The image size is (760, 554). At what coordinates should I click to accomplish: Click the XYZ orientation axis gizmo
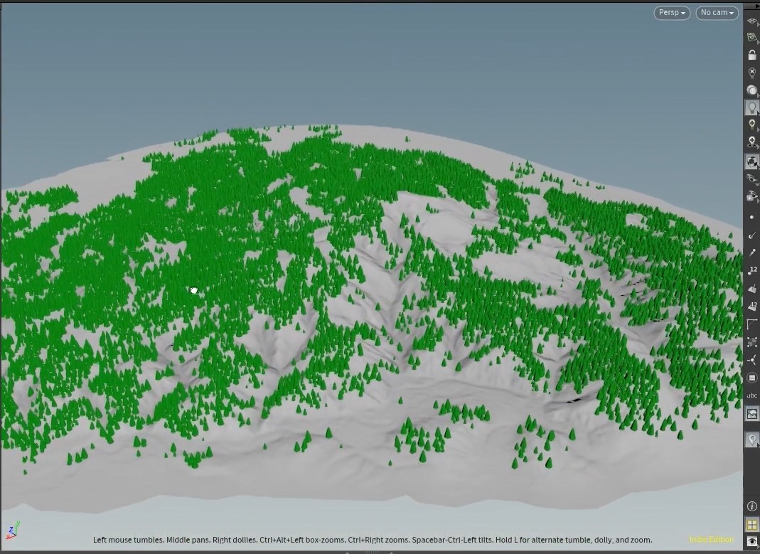point(13,531)
